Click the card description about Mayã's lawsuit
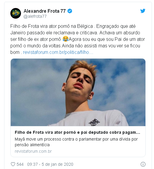Image resolution: width=154 pixels, height=169 pixels. tap(76, 142)
